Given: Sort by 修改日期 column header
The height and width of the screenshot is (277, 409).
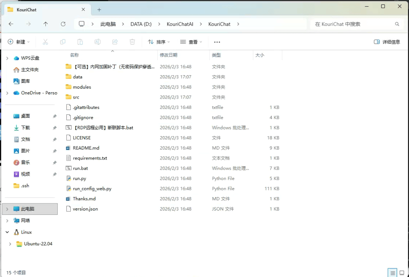Looking at the screenshot, I should click(x=168, y=55).
